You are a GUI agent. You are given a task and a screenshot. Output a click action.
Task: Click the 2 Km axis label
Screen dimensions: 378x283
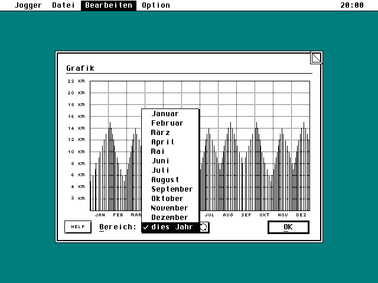point(78,198)
